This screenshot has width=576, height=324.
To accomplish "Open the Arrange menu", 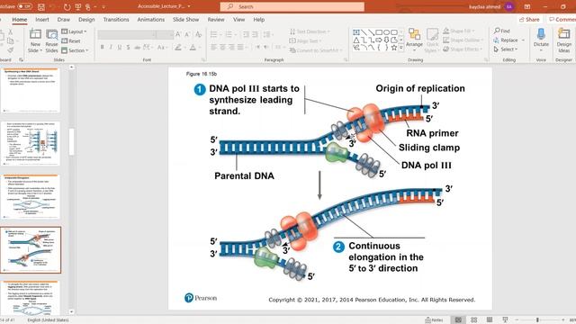I will (x=414, y=40).
